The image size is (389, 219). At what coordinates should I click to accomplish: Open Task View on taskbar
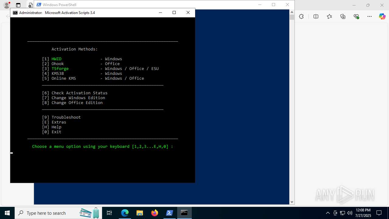click(109, 213)
